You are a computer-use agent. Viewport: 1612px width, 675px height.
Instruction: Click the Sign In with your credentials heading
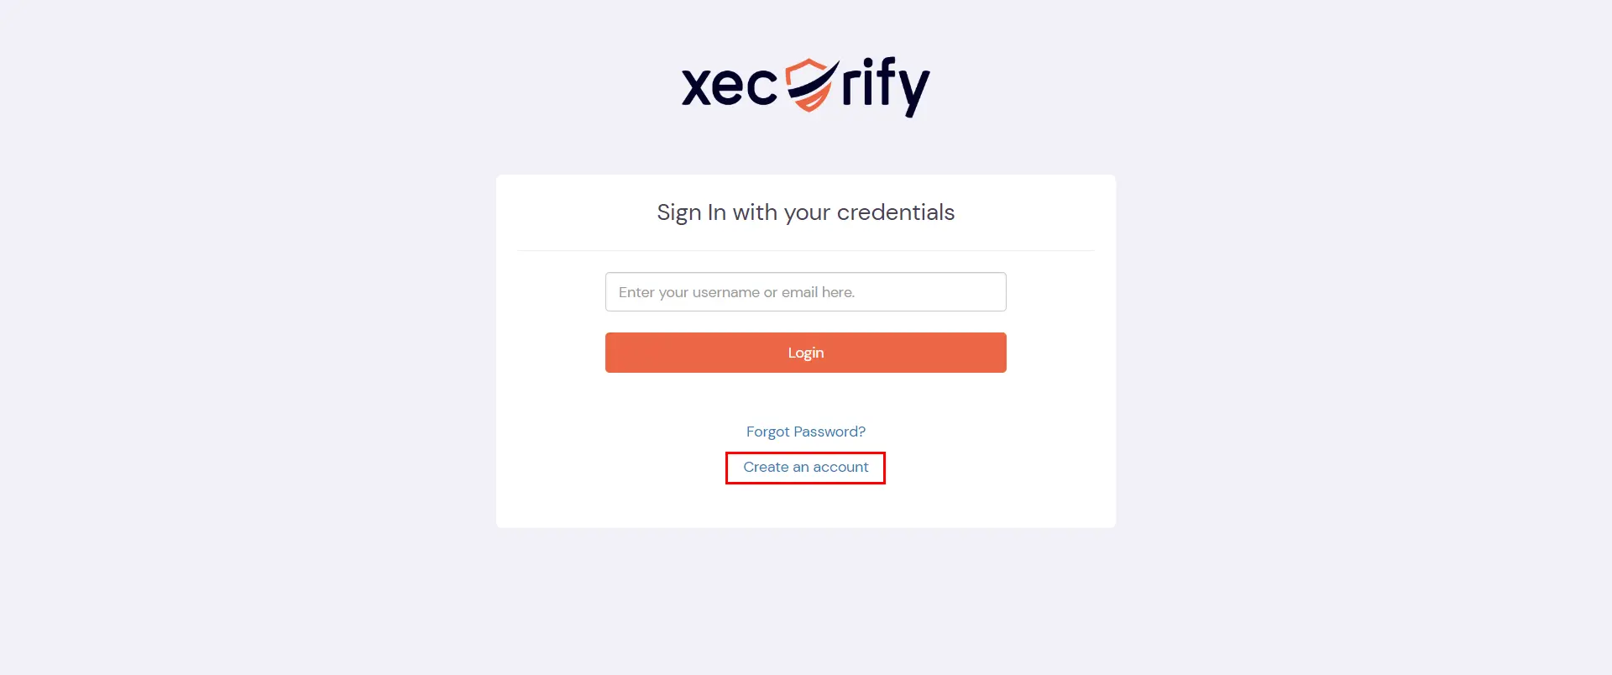click(805, 212)
